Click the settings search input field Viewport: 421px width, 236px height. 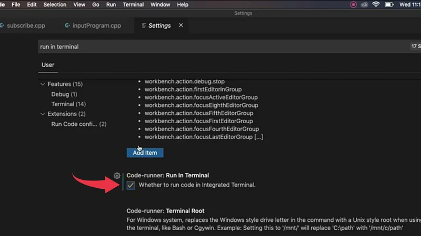point(210,47)
